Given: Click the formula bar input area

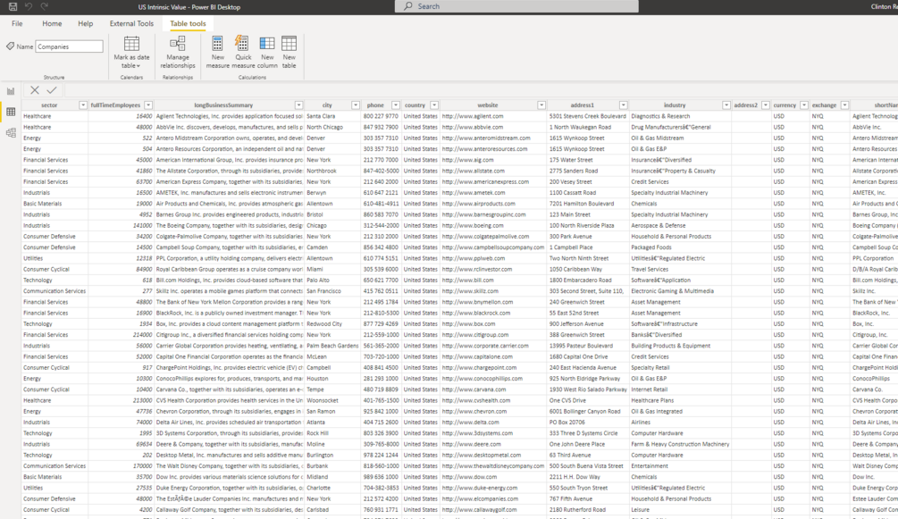Looking at the screenshot, I should click(481, 90).
